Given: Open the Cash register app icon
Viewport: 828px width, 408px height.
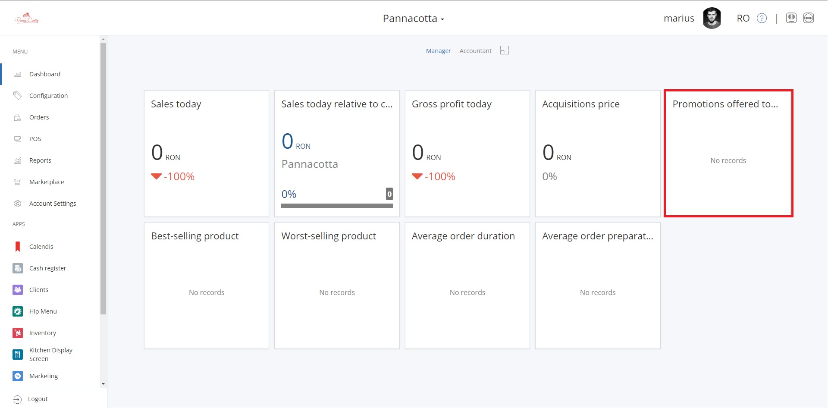Looking at the screenshot, I should pos(18,268).
